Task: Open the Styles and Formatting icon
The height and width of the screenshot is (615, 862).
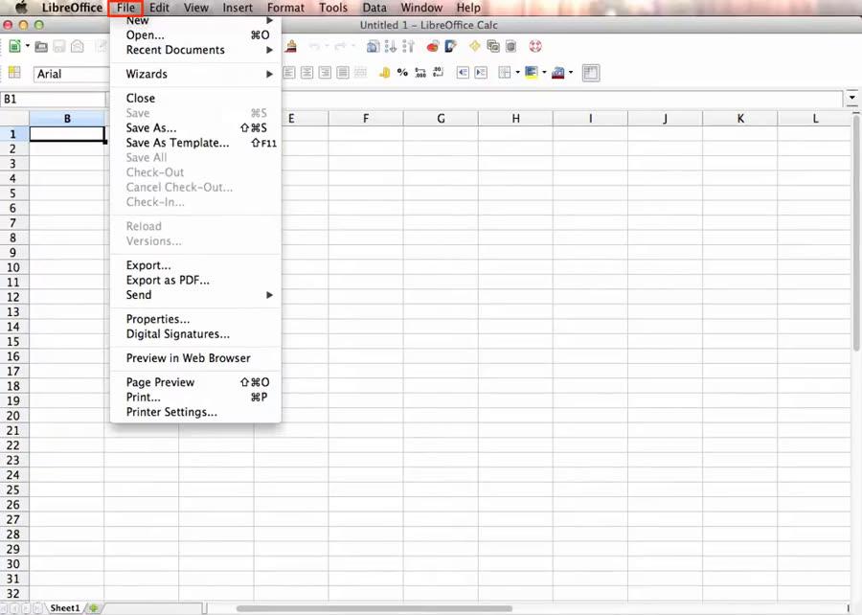Action: 14,73
